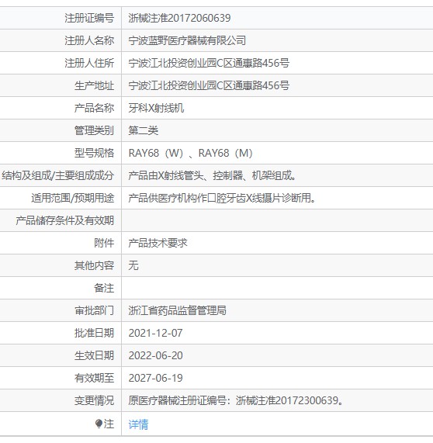Click the 注册证编号 row label
The width and height of the screenshot is (433, 443).
click(x=89, y=18)
